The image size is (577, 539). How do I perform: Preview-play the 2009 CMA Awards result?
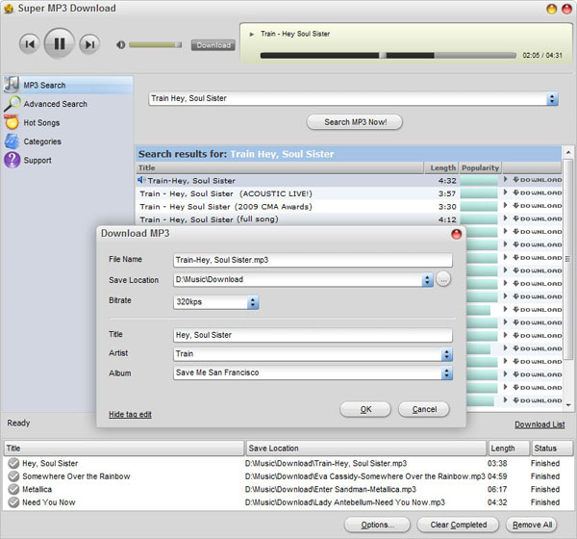pos(506,205)
